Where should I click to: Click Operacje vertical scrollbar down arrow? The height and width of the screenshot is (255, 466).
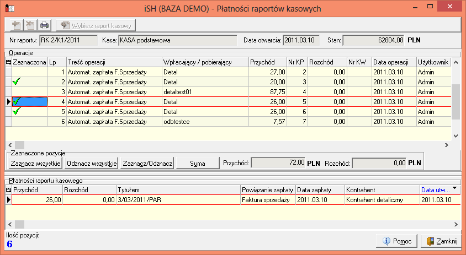tap(456, 136)
